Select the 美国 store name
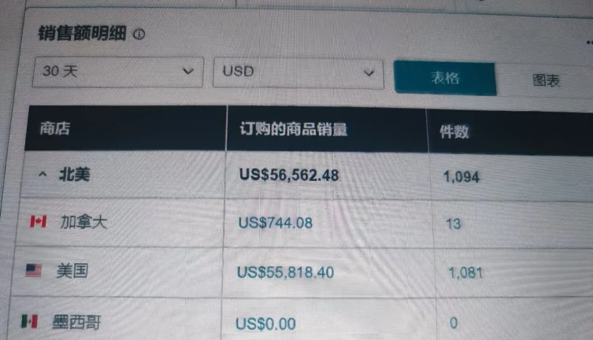Screen dimensions: 593x340 click(72, 271)
